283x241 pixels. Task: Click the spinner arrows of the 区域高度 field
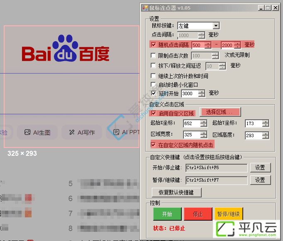[x=266, y=135]
